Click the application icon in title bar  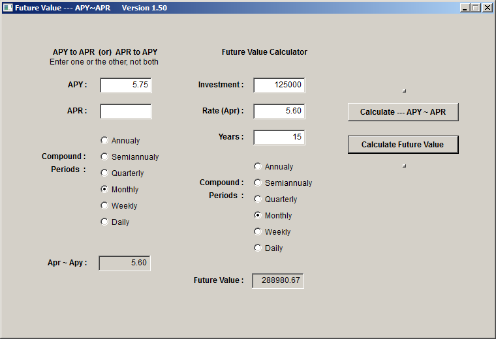point(8,8)
